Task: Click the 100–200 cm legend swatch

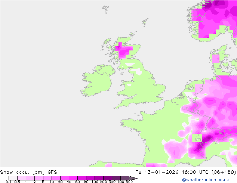Action: click(x=99, y=178)
